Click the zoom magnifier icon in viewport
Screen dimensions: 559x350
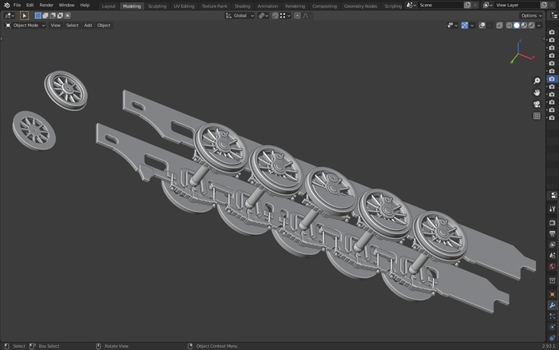pos(537,81)
